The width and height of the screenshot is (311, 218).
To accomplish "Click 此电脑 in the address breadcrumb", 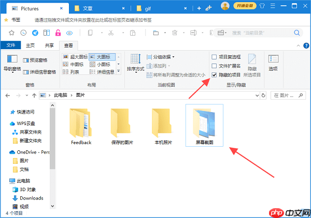I will coord(61,96).
